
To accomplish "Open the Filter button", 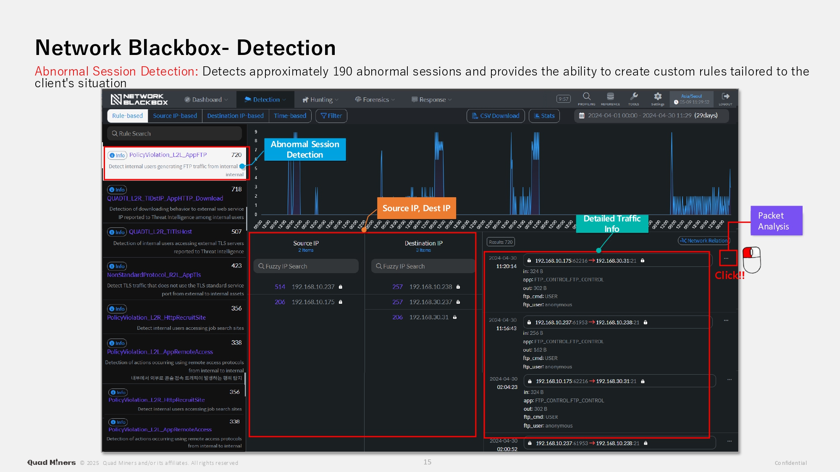I will (331, 116).
